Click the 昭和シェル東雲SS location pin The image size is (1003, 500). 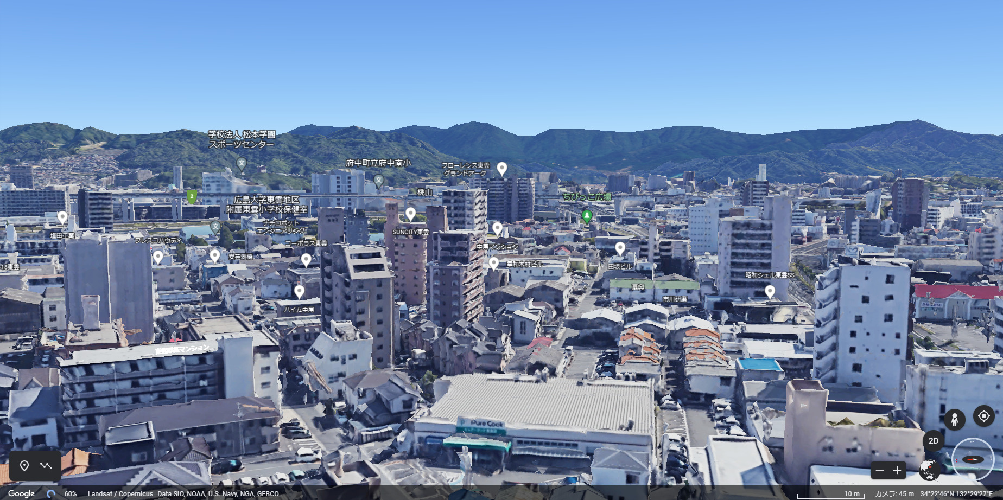[770, 292]
